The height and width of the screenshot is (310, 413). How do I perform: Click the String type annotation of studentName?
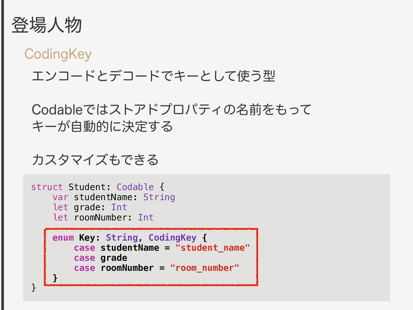[159, 197]
